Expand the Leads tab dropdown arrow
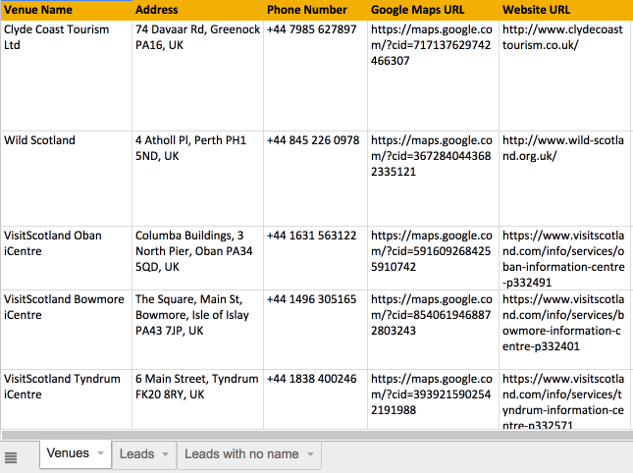The image size is (633, 473). pos(166,454)
